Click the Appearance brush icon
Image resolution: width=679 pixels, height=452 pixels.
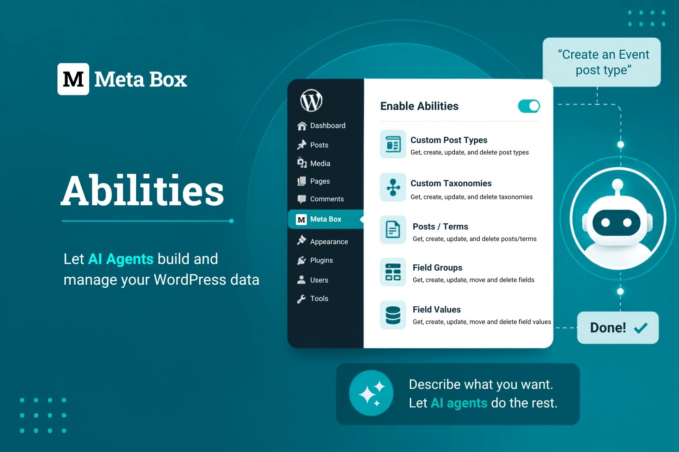[301, 240]
